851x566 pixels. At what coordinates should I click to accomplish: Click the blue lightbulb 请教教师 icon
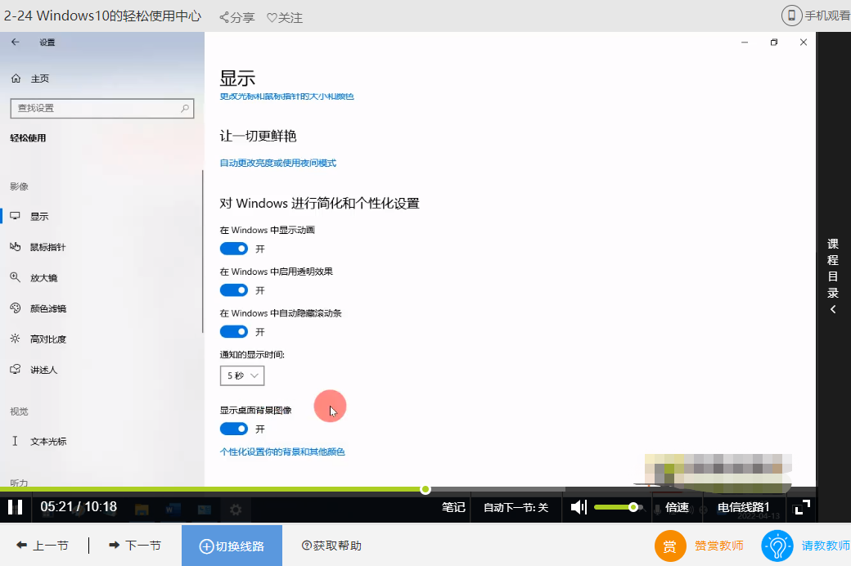(x=777, y=546)
